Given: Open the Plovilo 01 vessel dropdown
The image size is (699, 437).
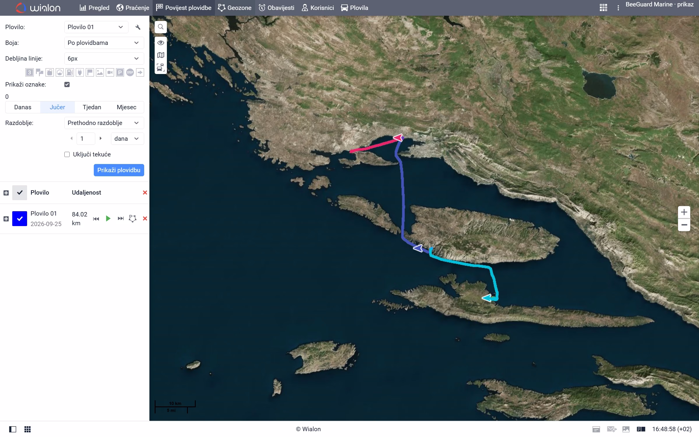Looking at the screenshot, I should tap(96, 27).
